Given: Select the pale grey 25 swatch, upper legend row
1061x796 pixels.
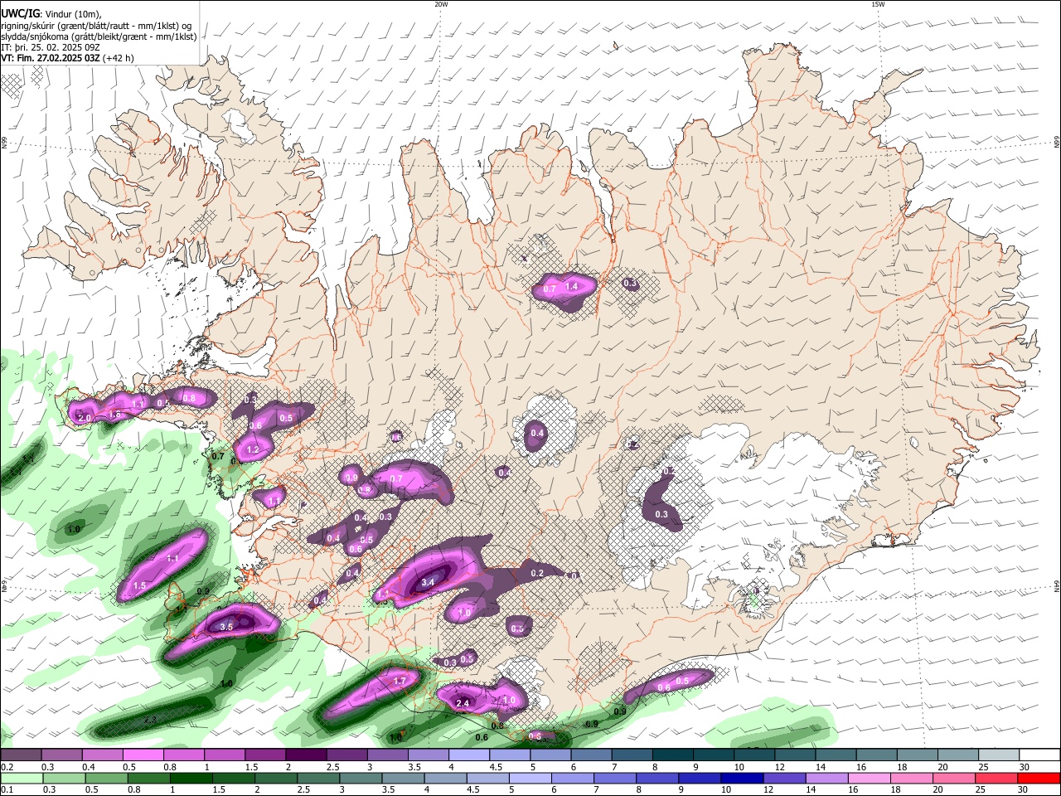Looking at the screenshot, I should [998, 755].
